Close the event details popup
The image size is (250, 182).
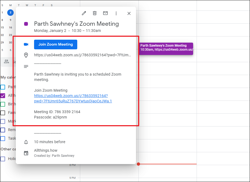pyautogui.click(x=129, y=13)
